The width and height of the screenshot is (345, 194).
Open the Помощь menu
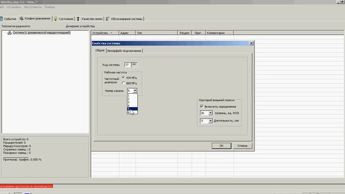[x=50, y=7]
